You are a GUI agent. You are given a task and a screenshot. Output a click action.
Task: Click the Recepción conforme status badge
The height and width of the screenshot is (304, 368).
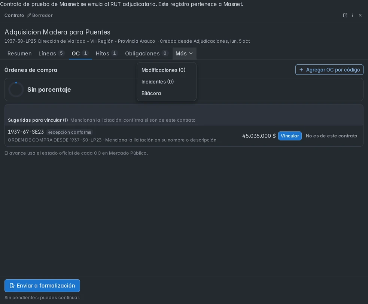point(69,132)
